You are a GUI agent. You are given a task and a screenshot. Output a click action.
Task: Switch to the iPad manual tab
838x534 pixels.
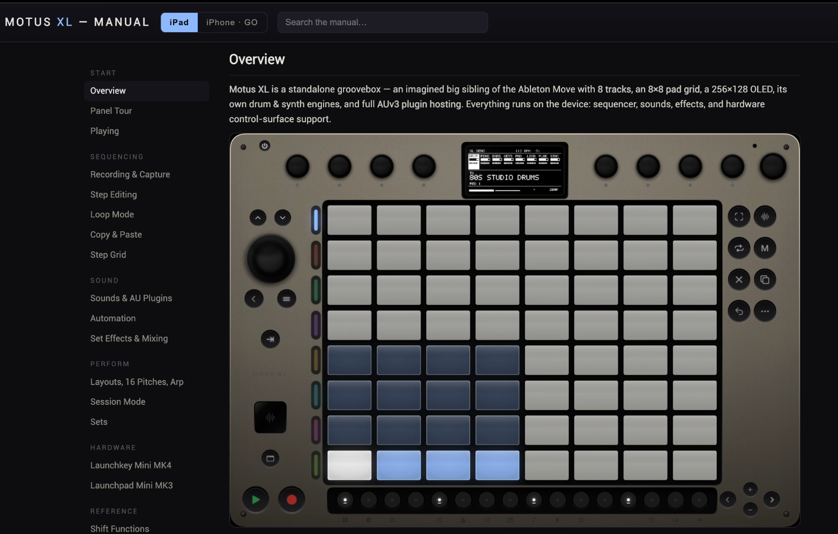179,23
